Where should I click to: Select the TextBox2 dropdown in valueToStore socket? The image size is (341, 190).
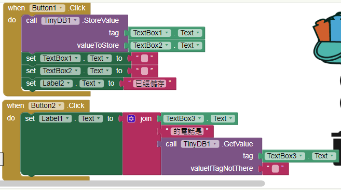click(x=151, y=46)
